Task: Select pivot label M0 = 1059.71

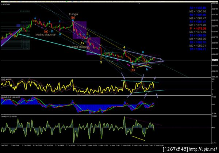Action: click(x=197, y=46)
